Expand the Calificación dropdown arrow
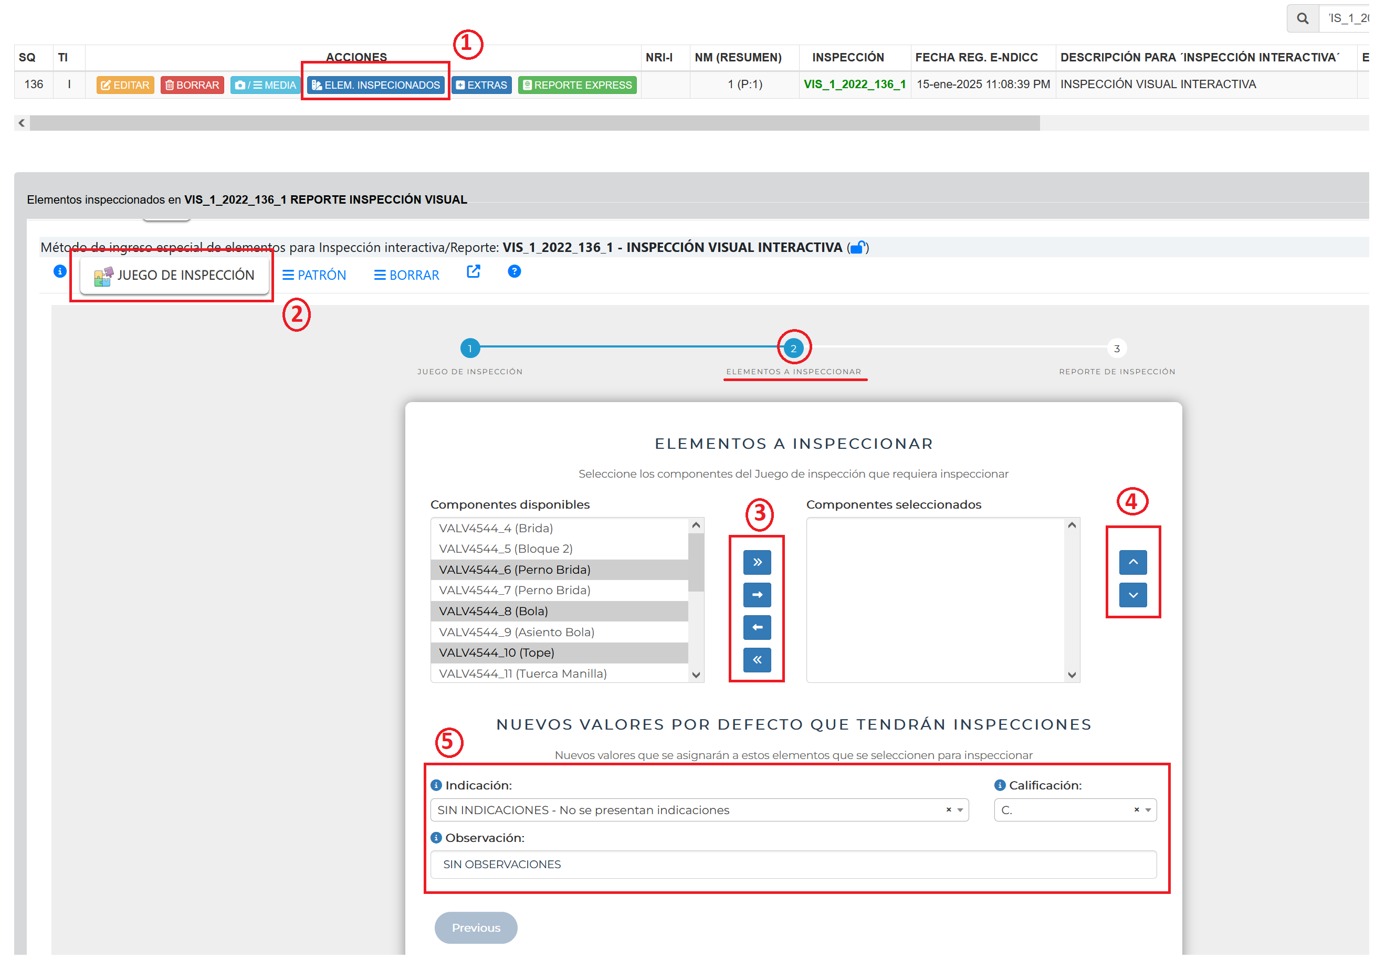This screenshot has height=959, width=1375. coord(1148,810)
